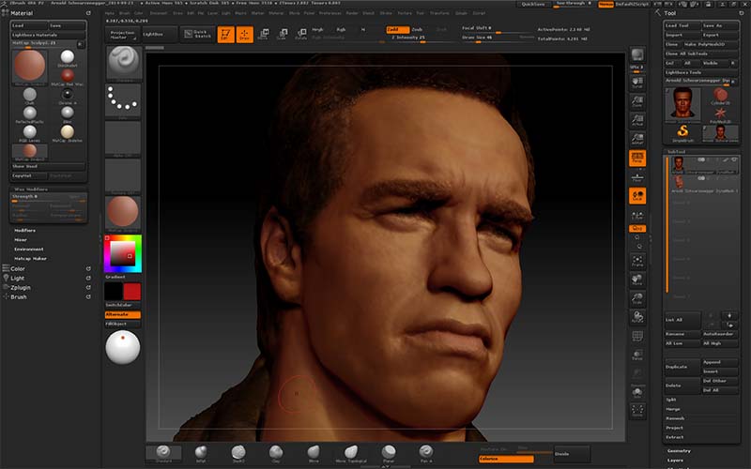This screenshot has height=469, width=751.
Task: Toggle the Solo mode icon
Action: click(x=637, y=393)
